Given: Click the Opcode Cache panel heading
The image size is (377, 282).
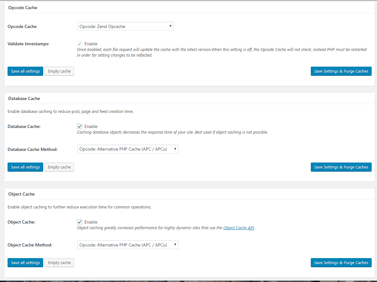Looking at the screenshot, I should click(x=23, y=8).
